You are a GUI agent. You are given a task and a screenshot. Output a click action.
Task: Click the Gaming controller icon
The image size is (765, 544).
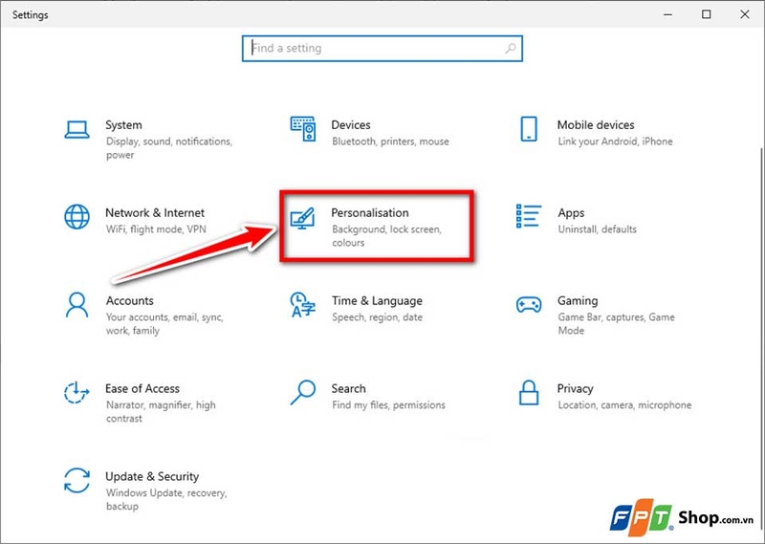[529, 304]
